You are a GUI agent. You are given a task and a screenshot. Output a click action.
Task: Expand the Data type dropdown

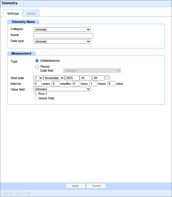62,41
